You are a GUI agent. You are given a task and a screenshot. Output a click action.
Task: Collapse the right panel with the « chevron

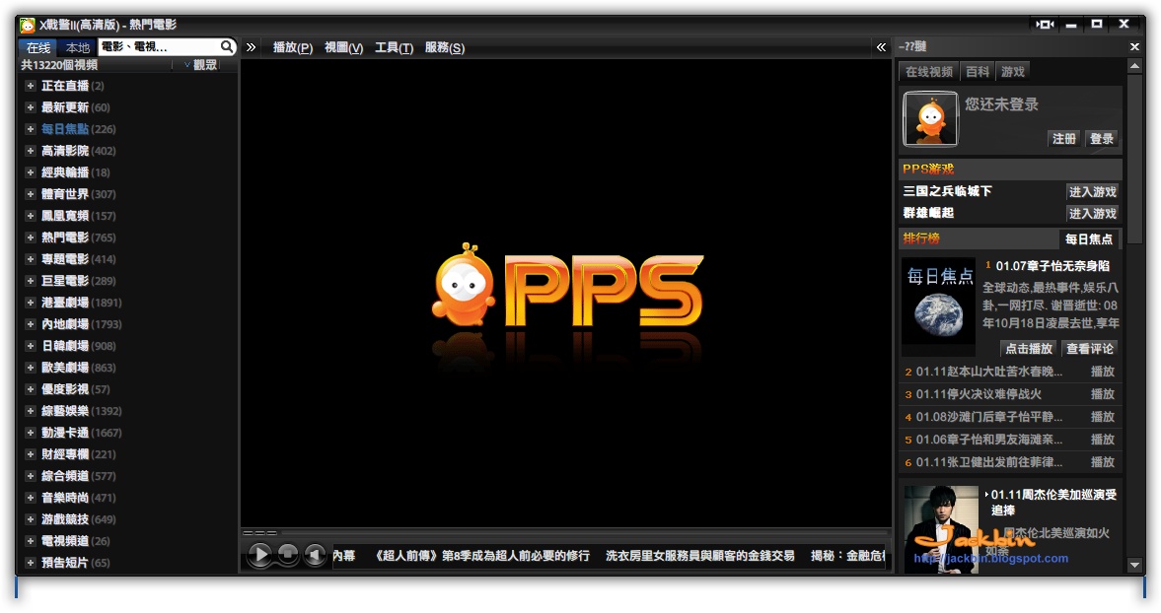coord(880,44)
